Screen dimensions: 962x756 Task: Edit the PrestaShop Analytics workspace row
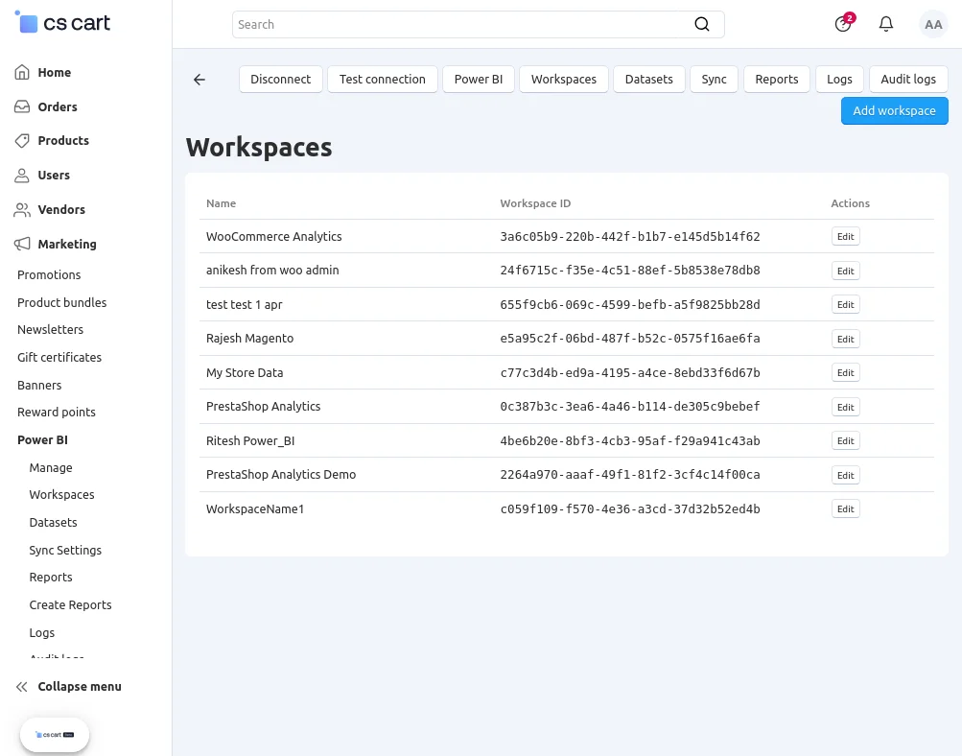(845, 407)
